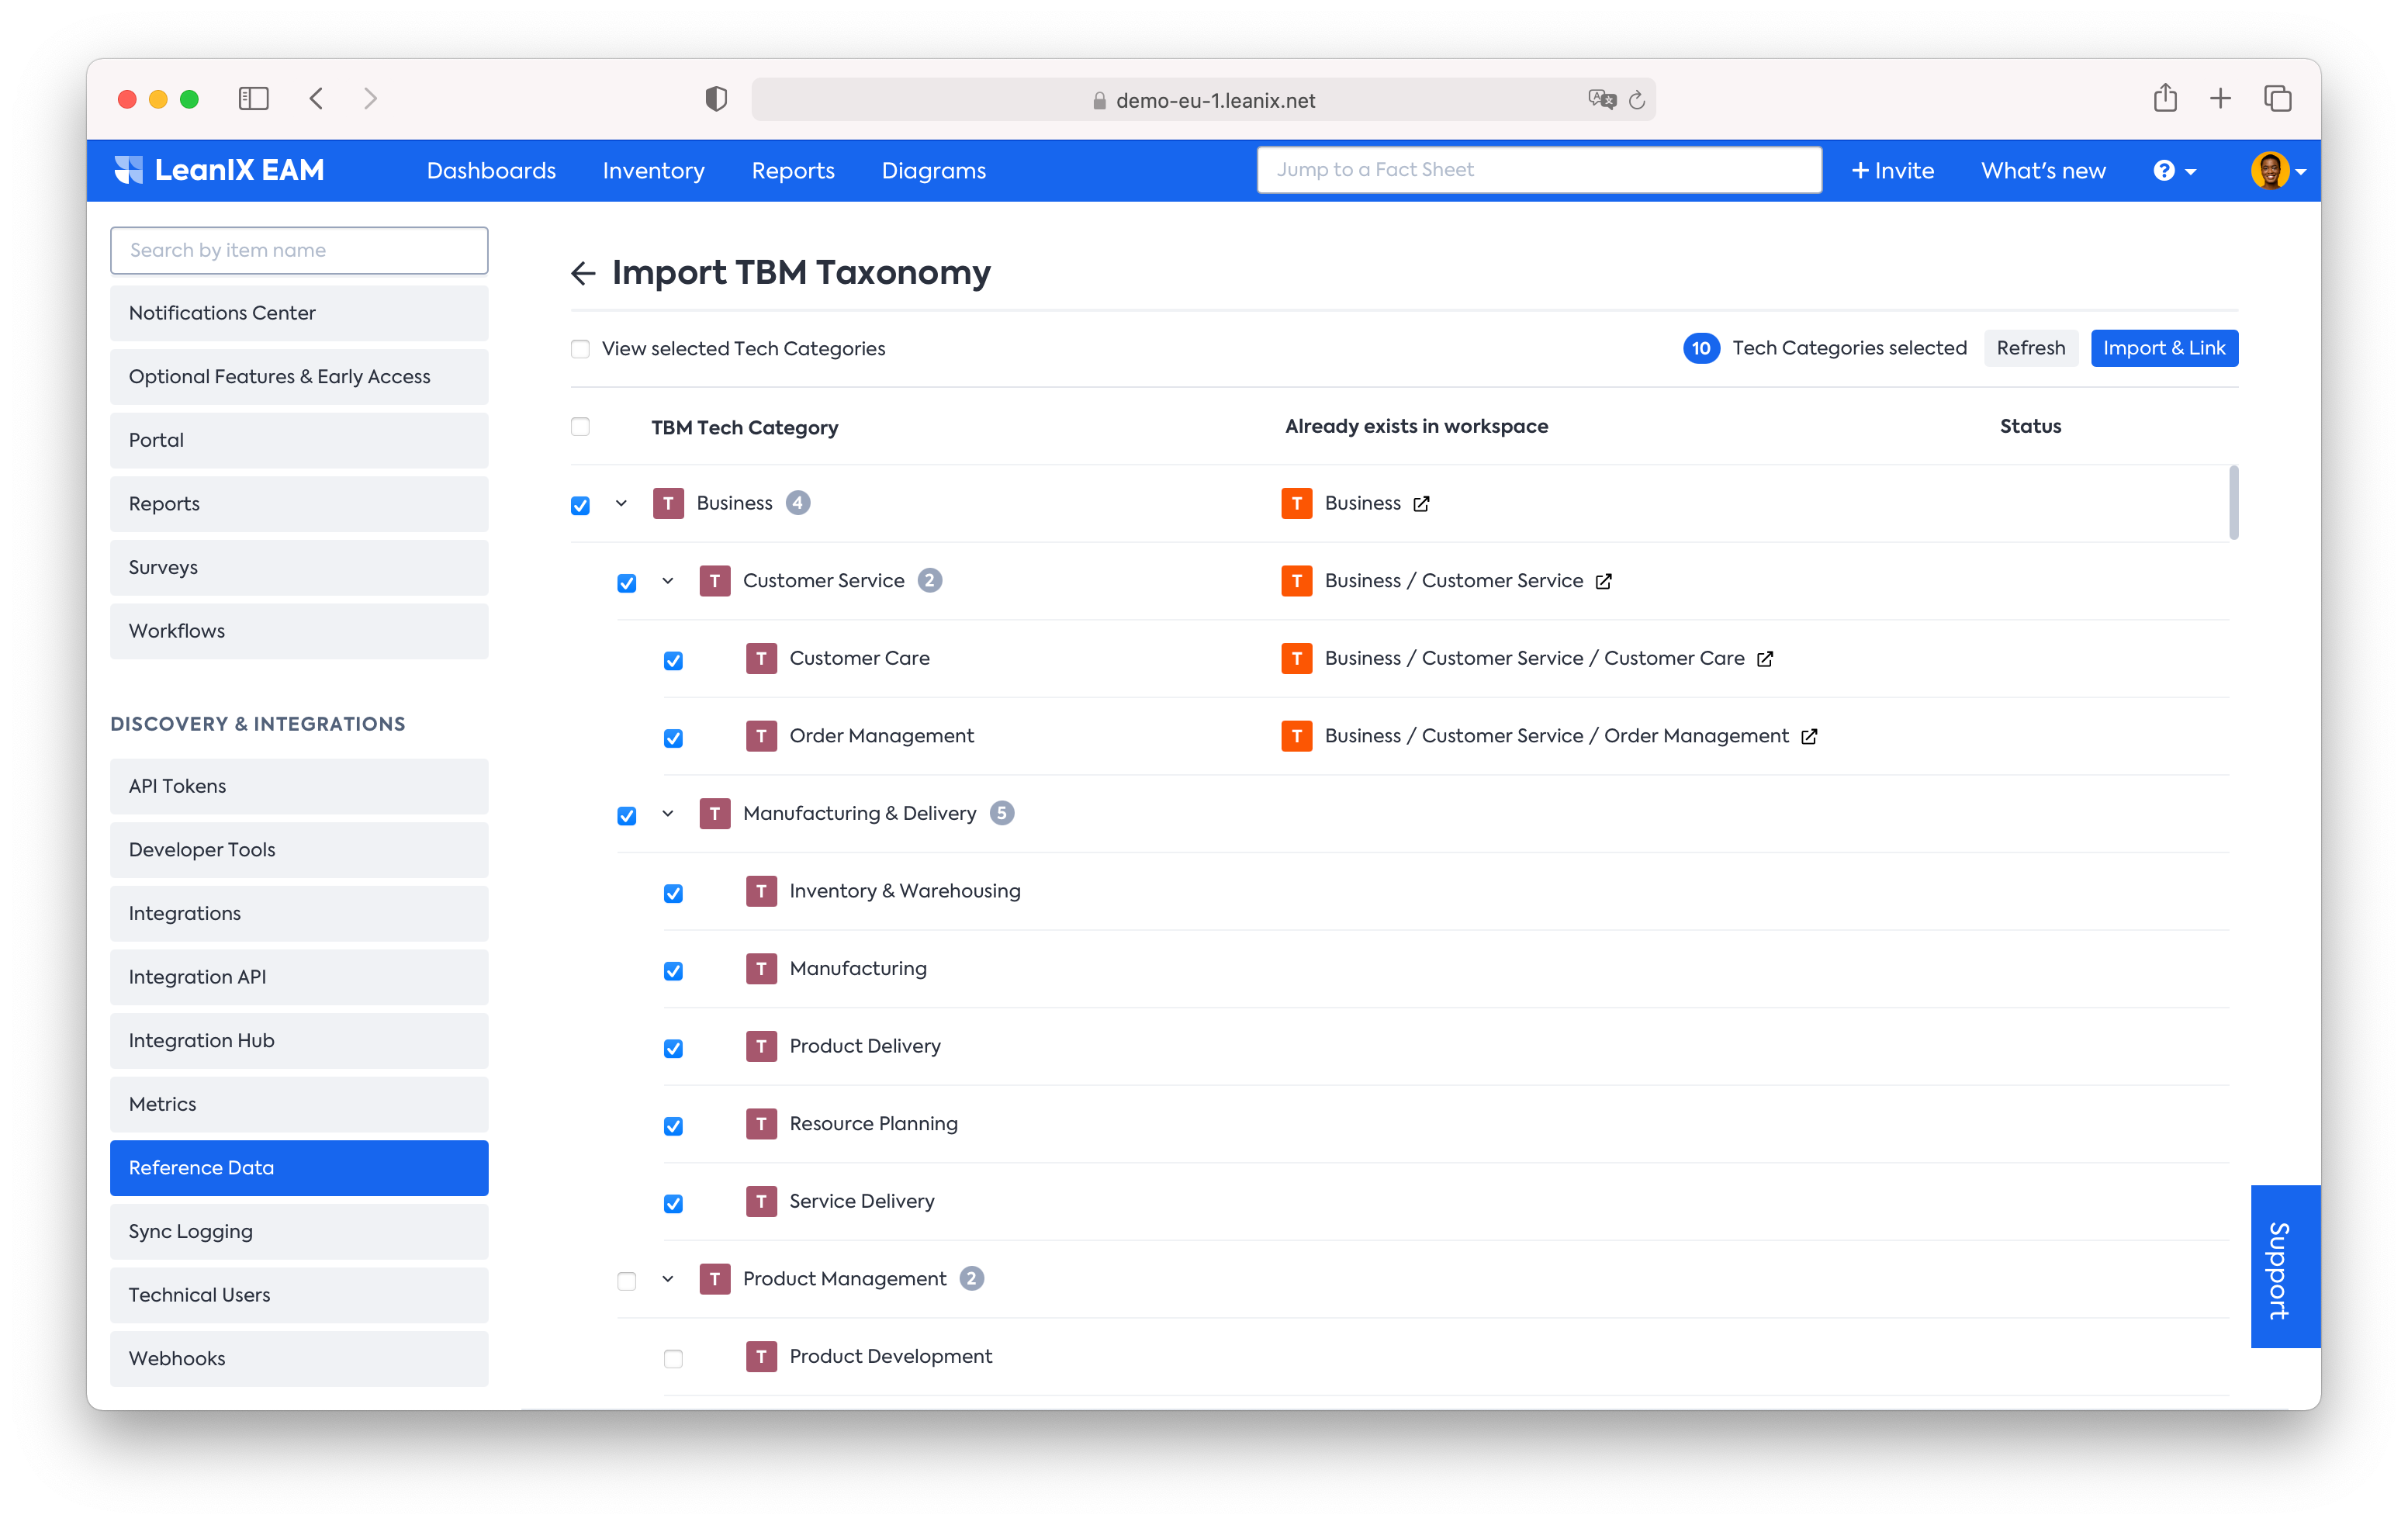Click the count badge 4 next to Business
This screenshot has height=1525, width=2408.
[798, 503]
